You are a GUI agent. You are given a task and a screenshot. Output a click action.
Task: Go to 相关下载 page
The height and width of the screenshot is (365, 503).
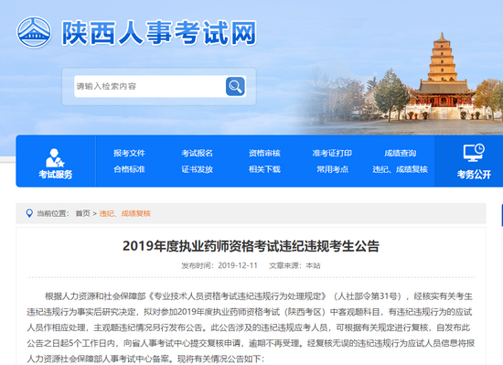pos(264,169)
